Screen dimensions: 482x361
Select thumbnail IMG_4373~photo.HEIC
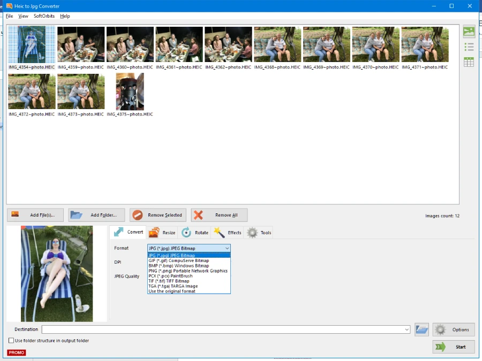point(81,95)
